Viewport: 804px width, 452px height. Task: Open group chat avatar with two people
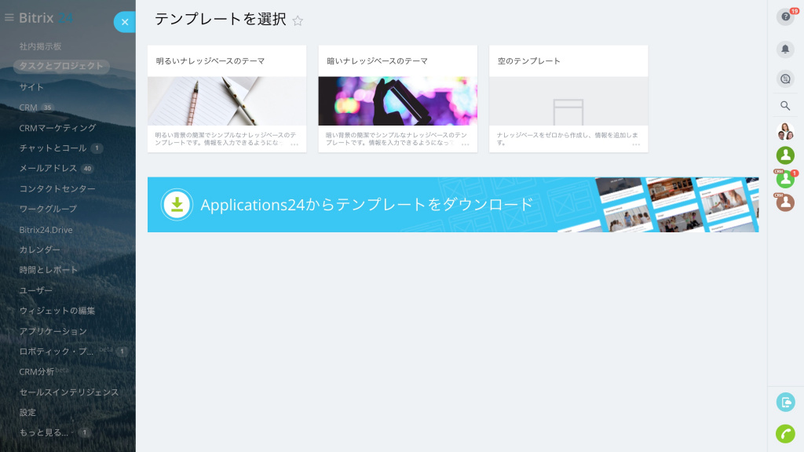785,132
